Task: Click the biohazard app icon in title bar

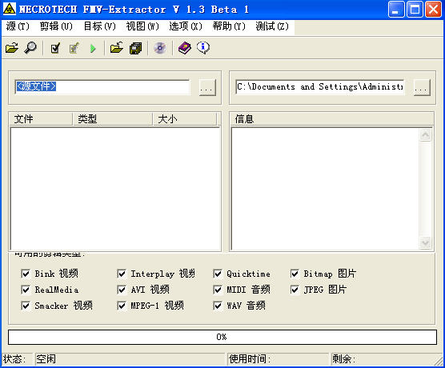Action: tap(10, 9)
